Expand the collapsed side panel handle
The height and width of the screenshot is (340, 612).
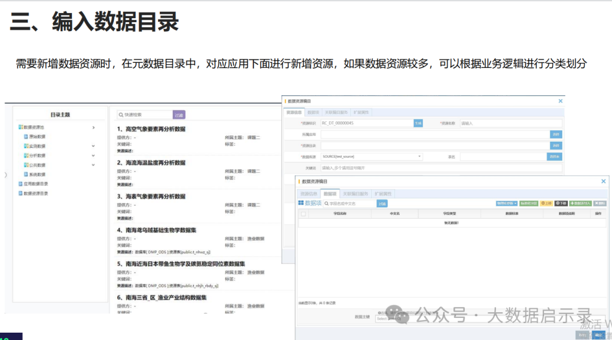tap(6, 175)
